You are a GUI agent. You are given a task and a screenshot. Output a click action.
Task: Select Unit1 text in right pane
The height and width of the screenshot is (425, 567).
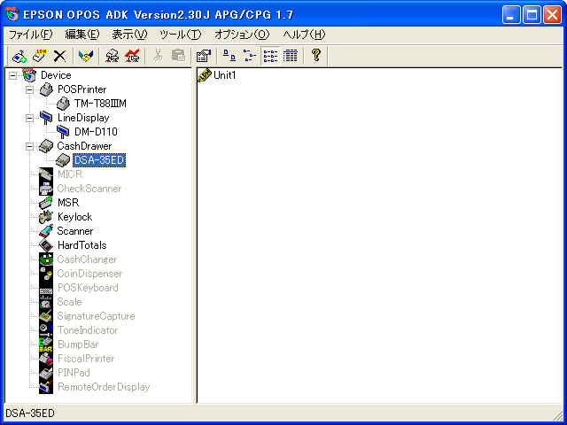(224, 75)
